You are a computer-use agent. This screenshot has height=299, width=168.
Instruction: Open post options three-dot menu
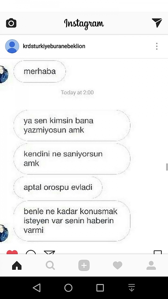pos(157,46)
